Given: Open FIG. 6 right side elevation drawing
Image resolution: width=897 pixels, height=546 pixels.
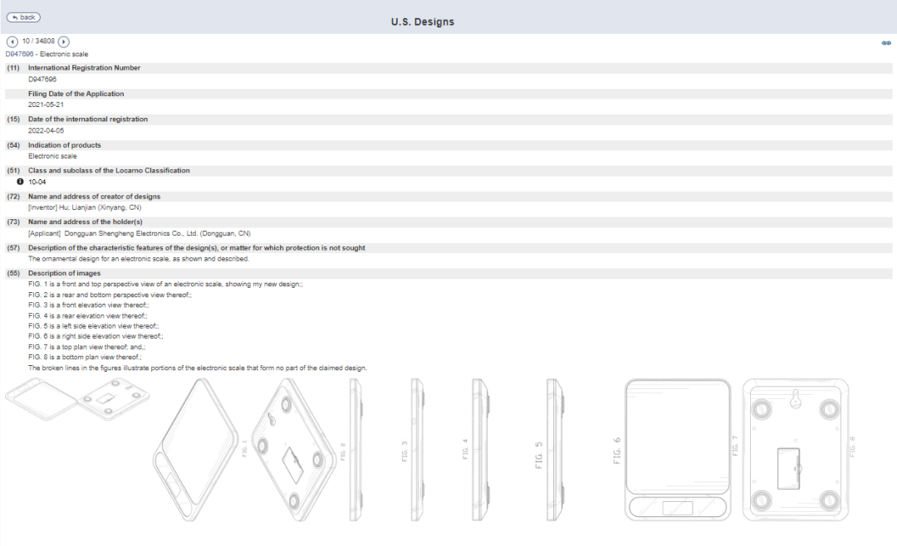Looking at the screenshot, I should coord(555,450).
